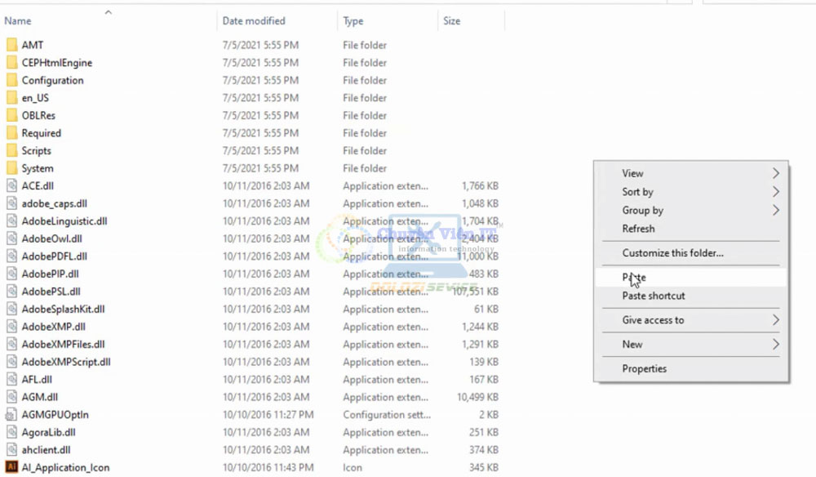Viewport: 816px width, 477px height.
Task: Click the Size column header
Action: [451, 21]
